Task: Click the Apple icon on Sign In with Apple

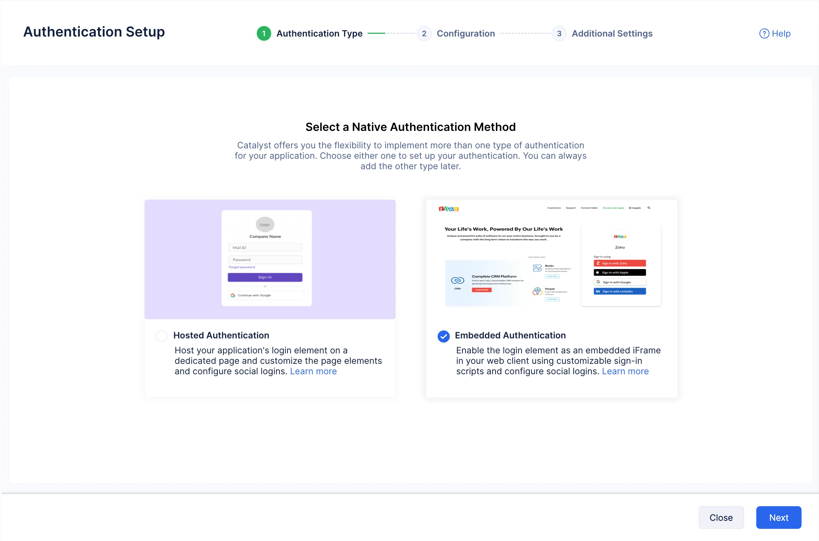Action: point(597,273)
